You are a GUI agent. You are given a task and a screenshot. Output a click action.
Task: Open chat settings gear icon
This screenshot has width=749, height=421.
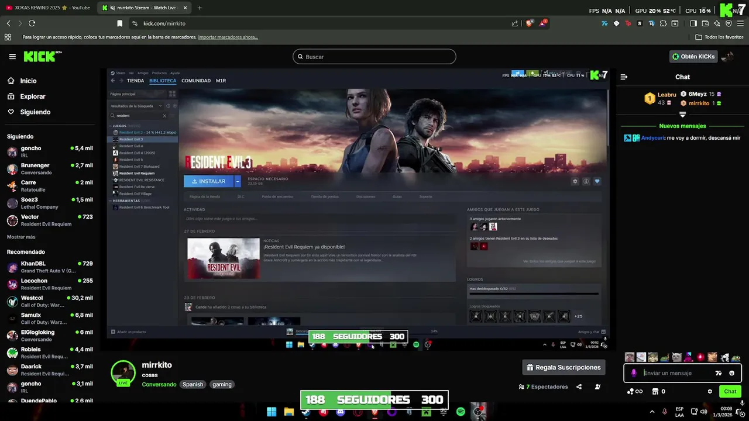click(710, 391)
